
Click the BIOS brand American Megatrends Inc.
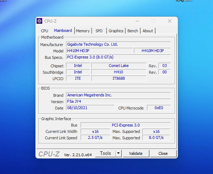[x=118, y=95]
